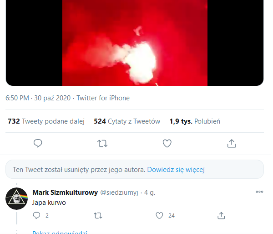Screen dimensions: 273x234
Task: Click the @siedziumyj handle
Action: [x=119, y=192]
